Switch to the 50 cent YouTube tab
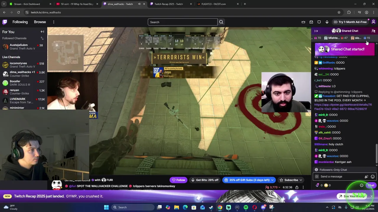378x212 pixels. pyautogui.click(x=77, y=4)
